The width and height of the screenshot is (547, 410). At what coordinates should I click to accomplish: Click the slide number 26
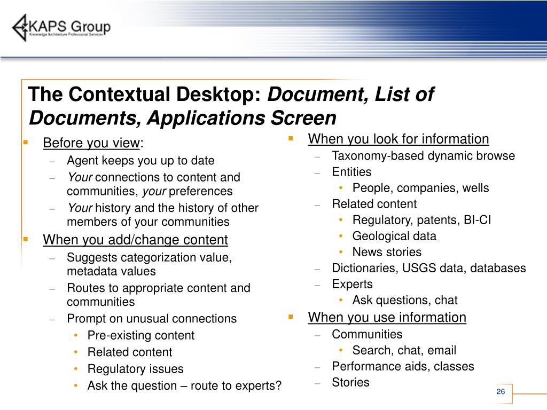(x=501, y=391)
